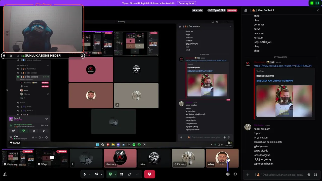322x181 pixels.
Task: Open soundboard button in shared screen panel
Action: coord(44,131)
